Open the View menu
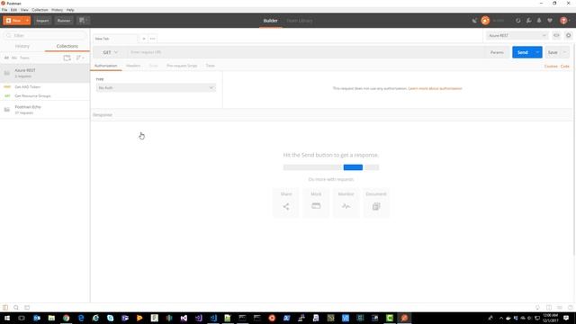Image resolution: width=576 pixels, height=324 pixels. [24, 10]
